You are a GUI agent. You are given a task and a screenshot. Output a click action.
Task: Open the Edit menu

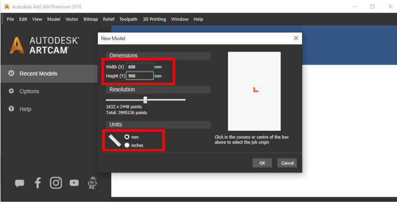(23, 19)
